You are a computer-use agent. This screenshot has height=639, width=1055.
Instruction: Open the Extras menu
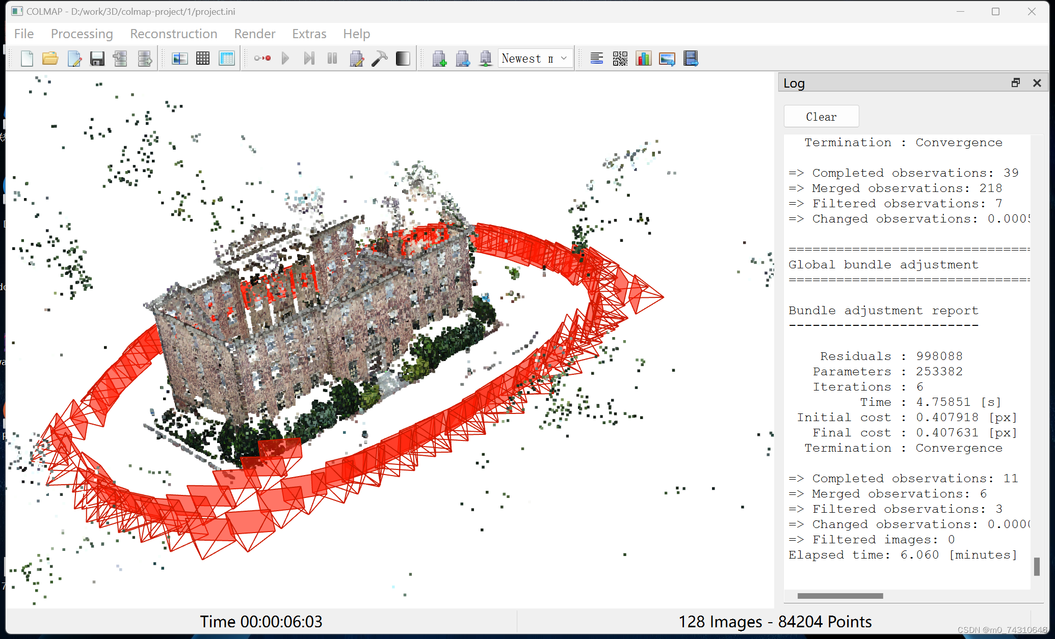pos(309,34)
